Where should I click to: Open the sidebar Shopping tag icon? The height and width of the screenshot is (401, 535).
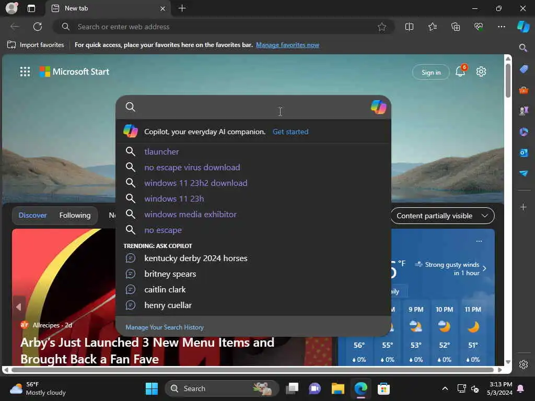[x=524, y=69]
